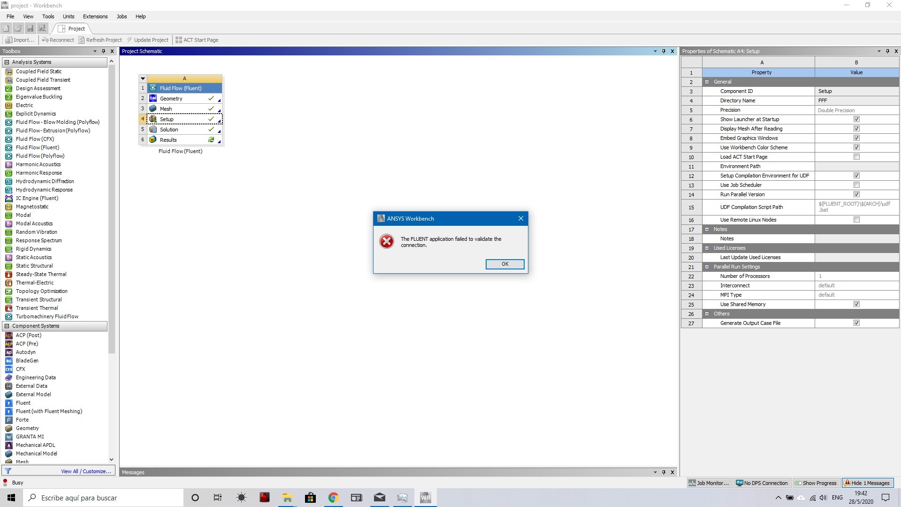Pin the Toolbox panel

(103, 51)
